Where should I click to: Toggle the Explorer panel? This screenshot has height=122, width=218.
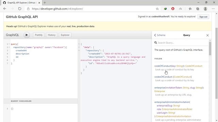[x=65, y=35]
